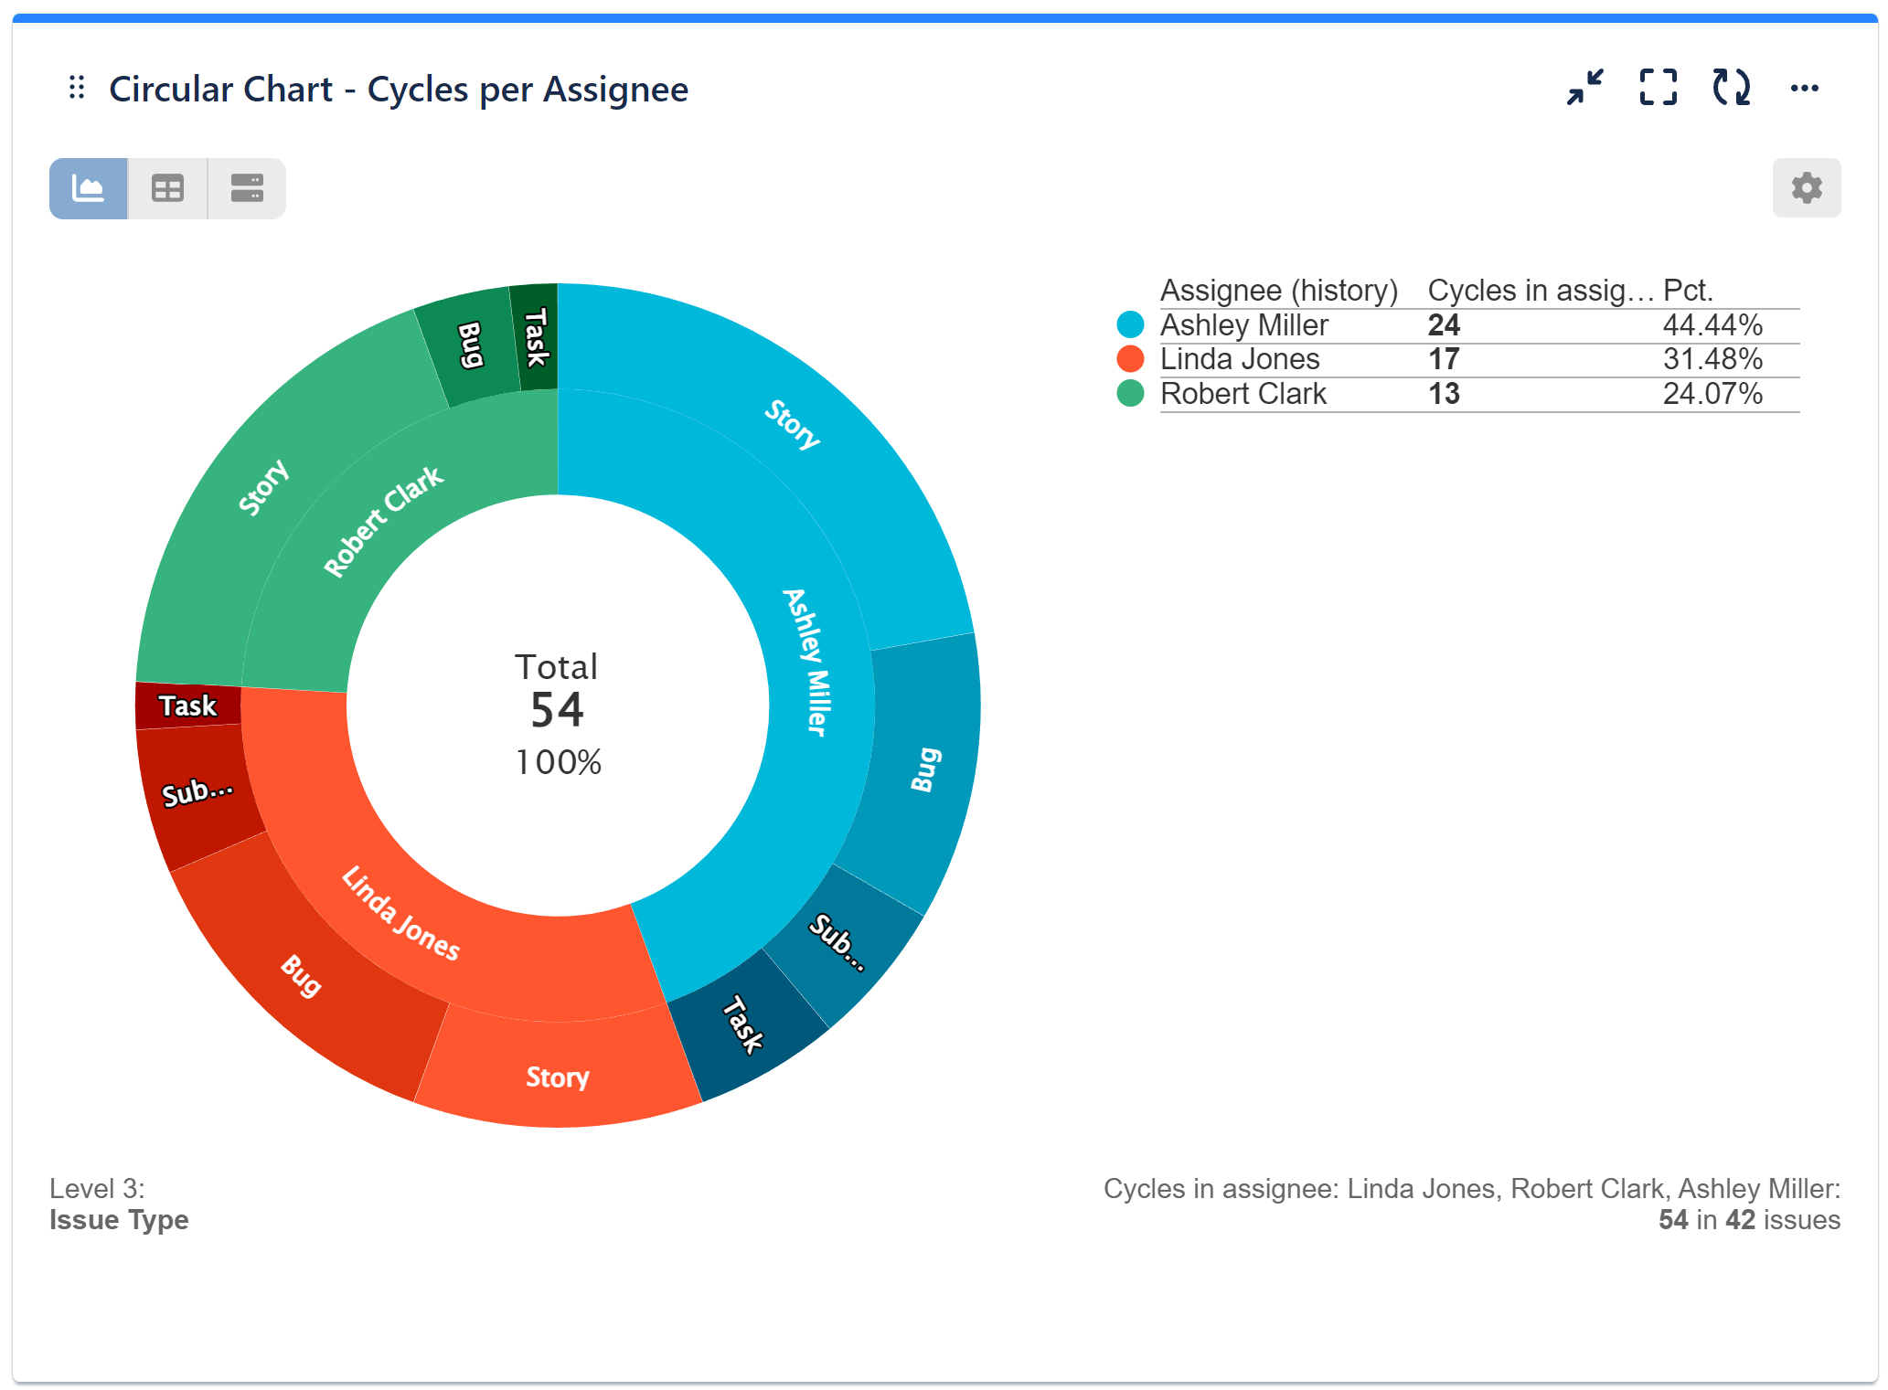This screenshot has width=1888, height=1390.
Task: Collapse the gadget with the minimize arrows
Action: click(x=1586, y=88)
